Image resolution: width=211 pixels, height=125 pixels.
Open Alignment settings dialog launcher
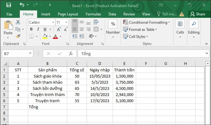click(102, 44)
